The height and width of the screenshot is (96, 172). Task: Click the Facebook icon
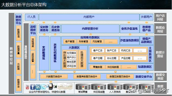33,87
